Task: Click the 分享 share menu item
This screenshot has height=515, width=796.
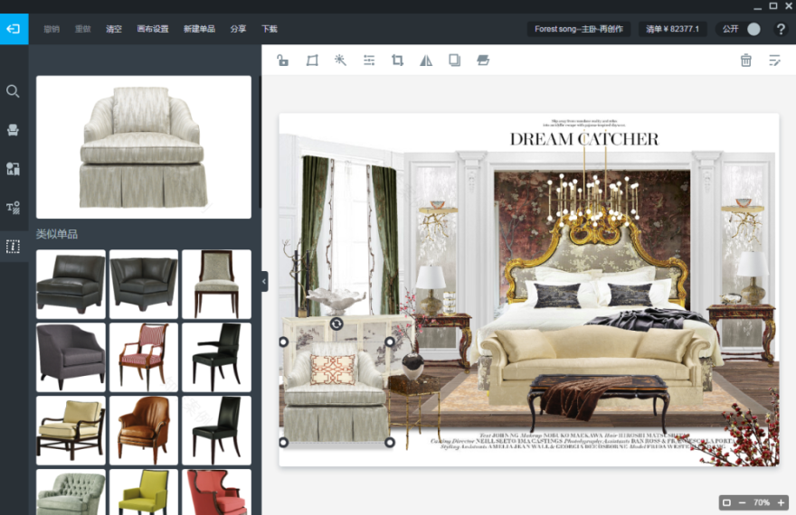Action: click(238, 29)
